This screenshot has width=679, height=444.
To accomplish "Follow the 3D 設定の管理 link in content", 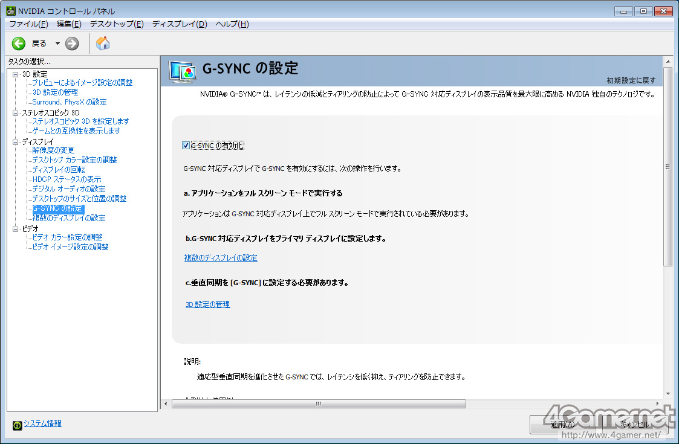I will (207, 304).
